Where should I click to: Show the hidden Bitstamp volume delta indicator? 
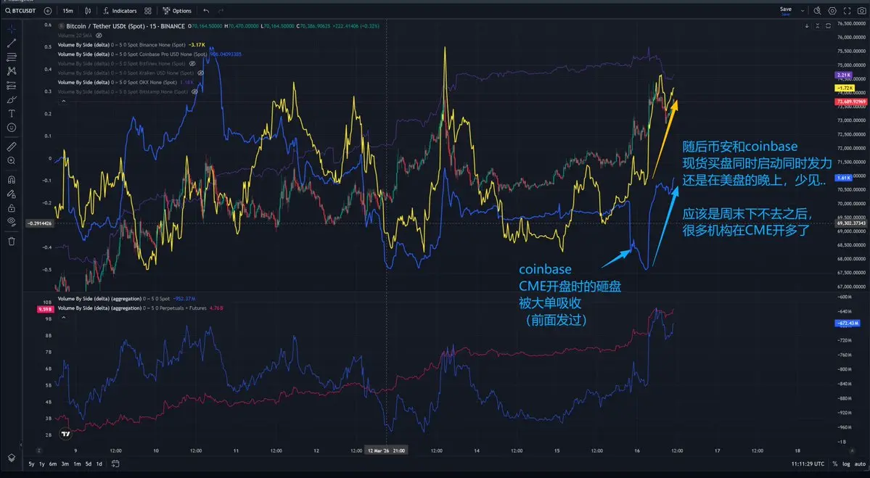[194, 91]
